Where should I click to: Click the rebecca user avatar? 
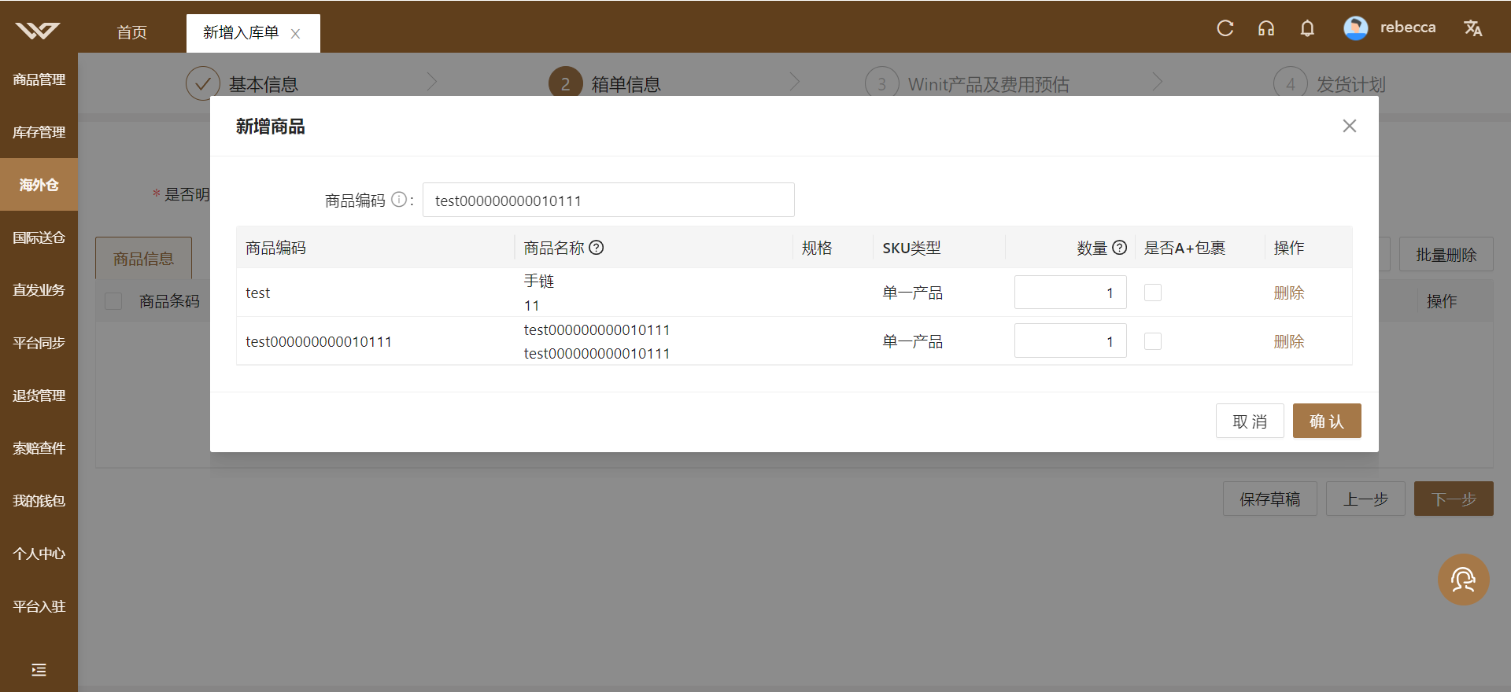(x=1355, y=28)
